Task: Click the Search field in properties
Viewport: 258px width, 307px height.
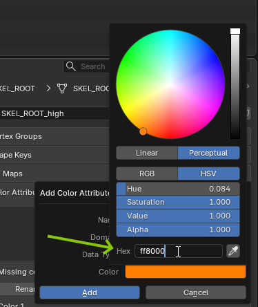Action: coord(86,66)
